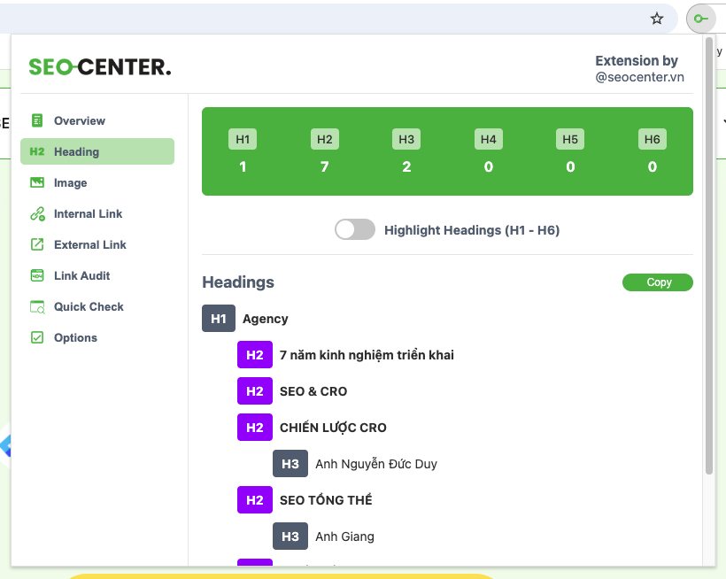
Task: Select the H2 CHIẾN LƯỢC CRO heading
Action: click(333, 428)
